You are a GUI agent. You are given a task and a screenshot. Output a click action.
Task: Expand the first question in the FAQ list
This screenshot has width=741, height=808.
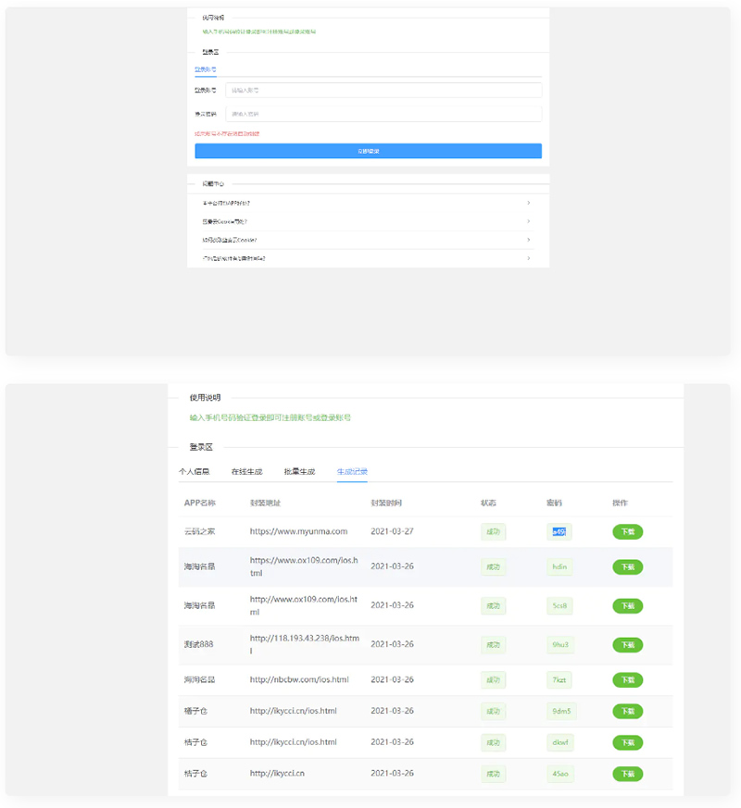click(x=368, y=203)
